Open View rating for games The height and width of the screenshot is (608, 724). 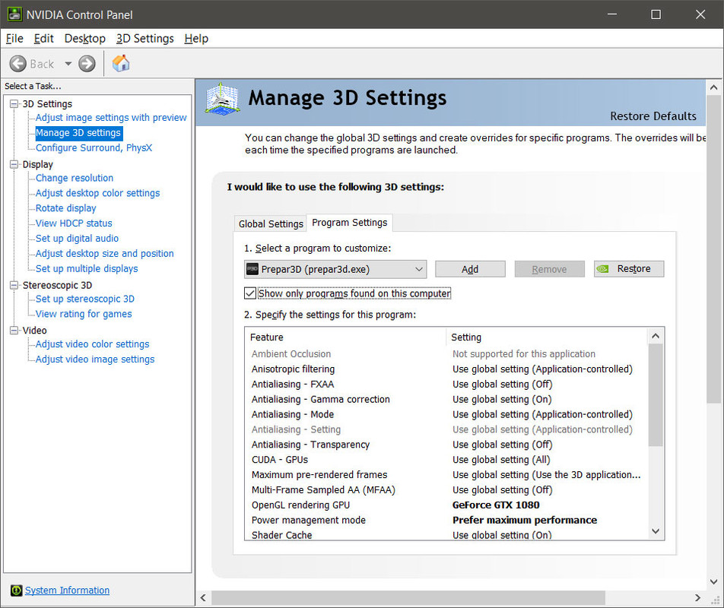(x=84, y=314)
